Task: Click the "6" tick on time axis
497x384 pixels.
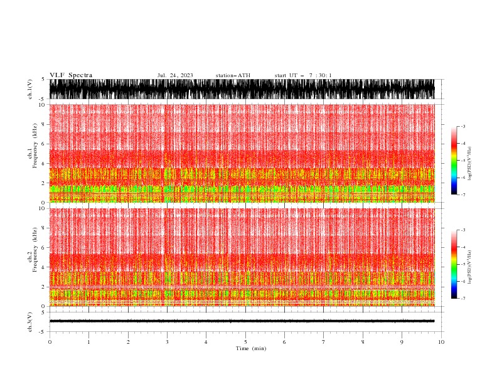Action: [284, 342]
